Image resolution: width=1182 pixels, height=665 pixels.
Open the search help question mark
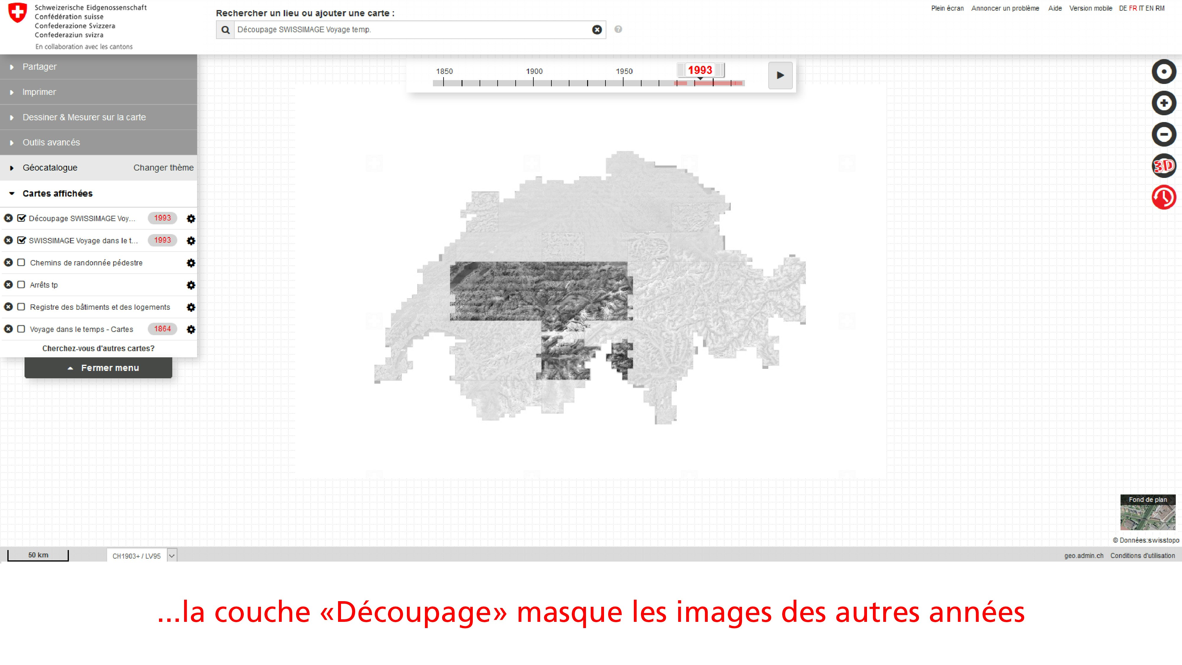coord(618,29)
